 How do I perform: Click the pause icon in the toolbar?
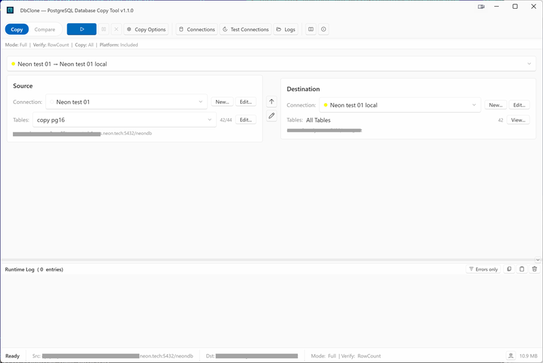(104, 29)
